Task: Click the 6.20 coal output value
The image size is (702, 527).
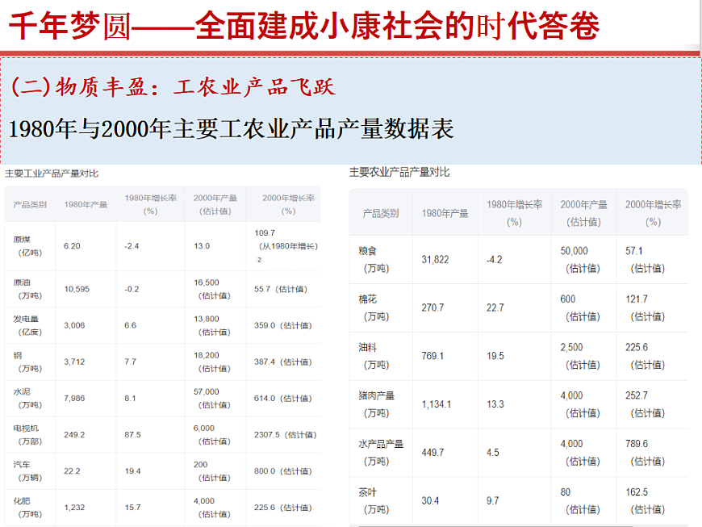Action: [x=72, y=246]
